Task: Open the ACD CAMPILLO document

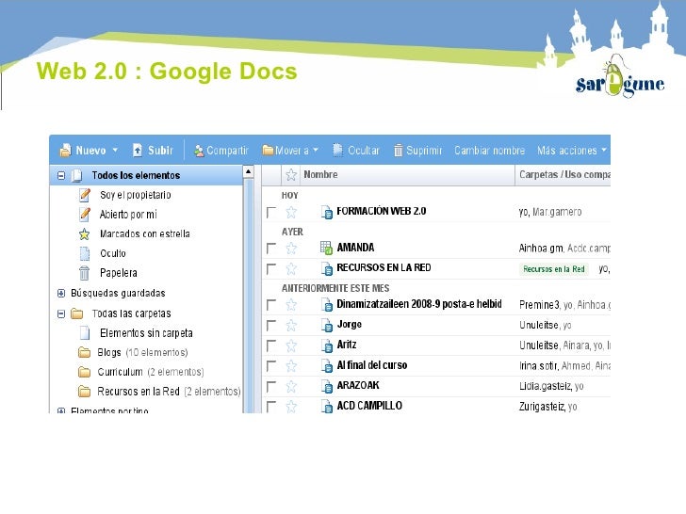Action: [369, 406]
